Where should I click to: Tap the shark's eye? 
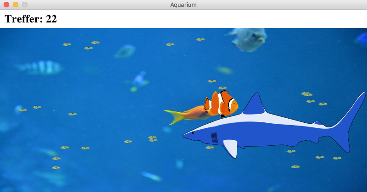tap(193, 132)
